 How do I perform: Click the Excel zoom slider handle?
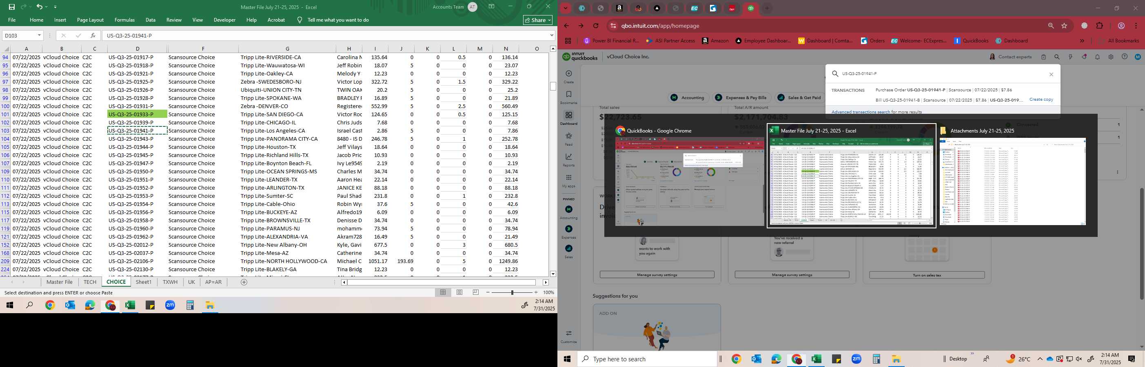point(512,292)
